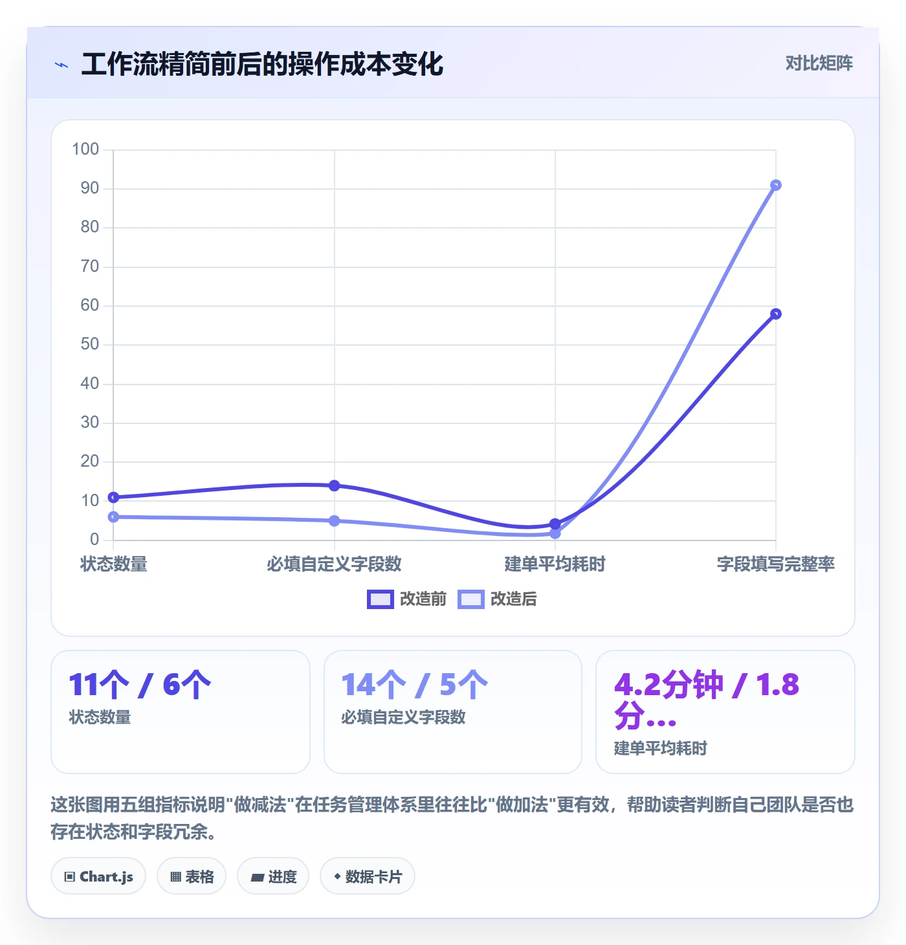Click the 改造后 point above 必填自定义字段数
The width and height of the screenshot is (906, 945).
334,520
